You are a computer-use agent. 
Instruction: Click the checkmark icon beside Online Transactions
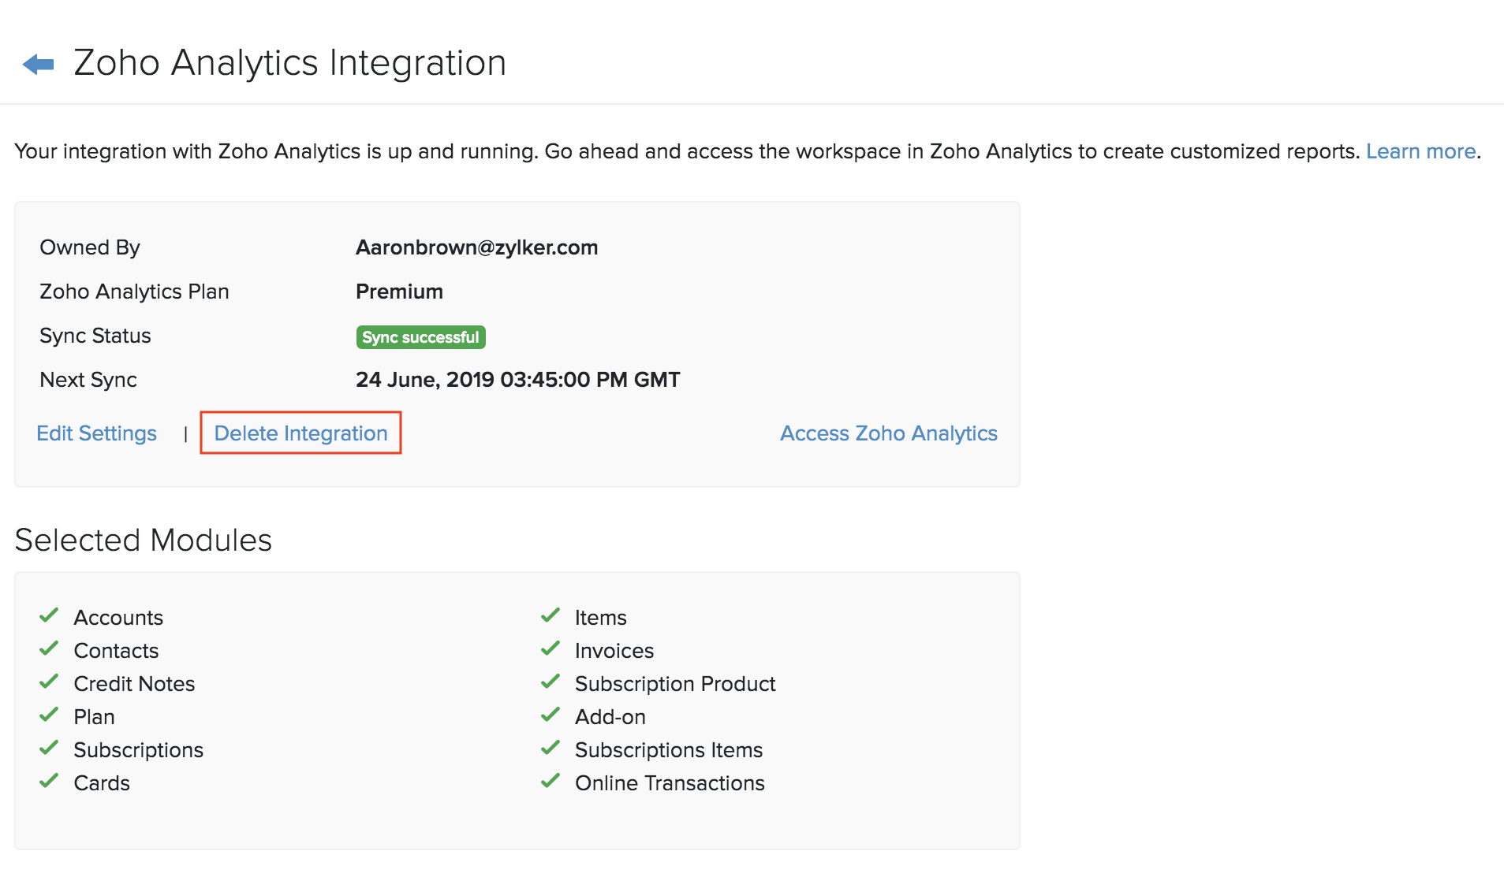[550, 781]
